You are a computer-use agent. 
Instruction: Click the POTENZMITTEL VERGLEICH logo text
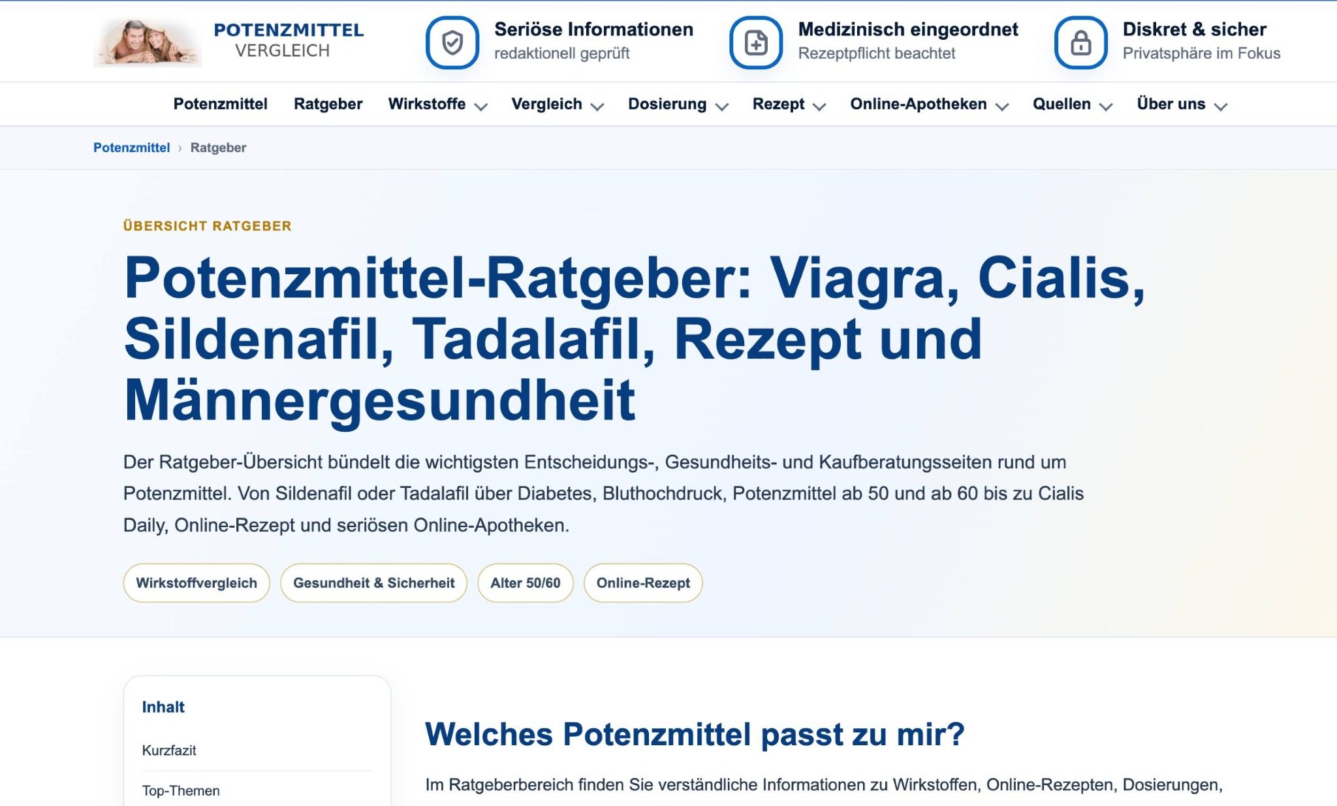289,40
